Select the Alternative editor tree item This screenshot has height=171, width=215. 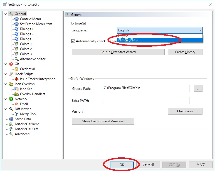click(33, 59)
